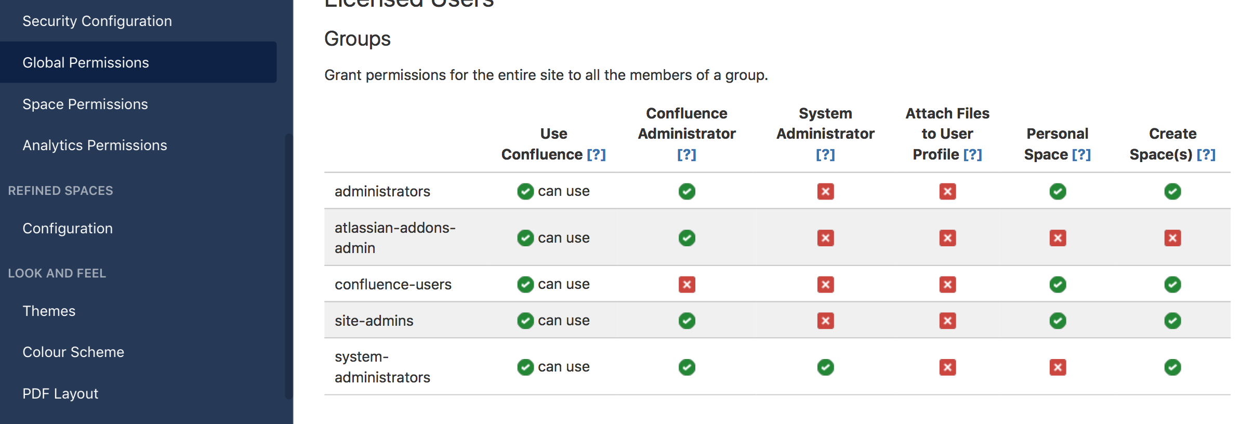Click system-administrators System Administrator green check icon
Viewport: 1241px width, 424px height.
pyautogui.click(x=825, y=367)
